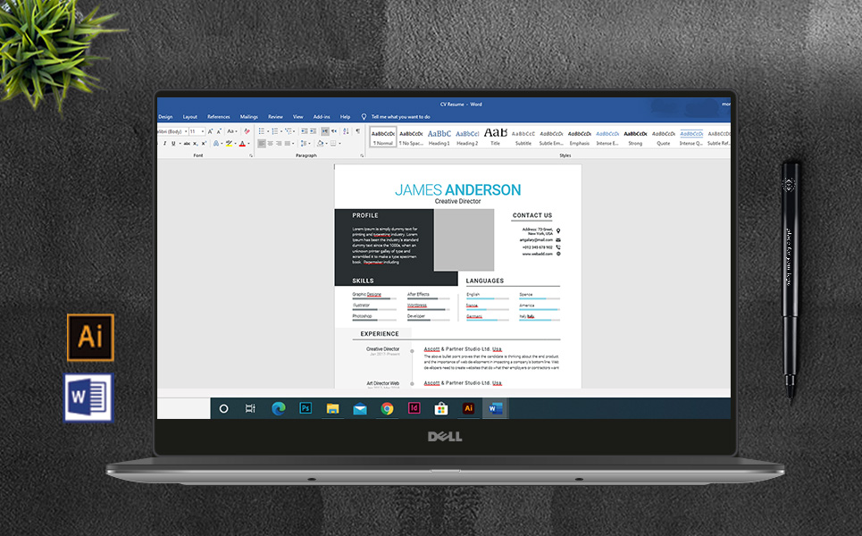The width and height of the screenshot is (862, 536).
Task: Toggle italic formatting
Action: [x=165, y=144]
